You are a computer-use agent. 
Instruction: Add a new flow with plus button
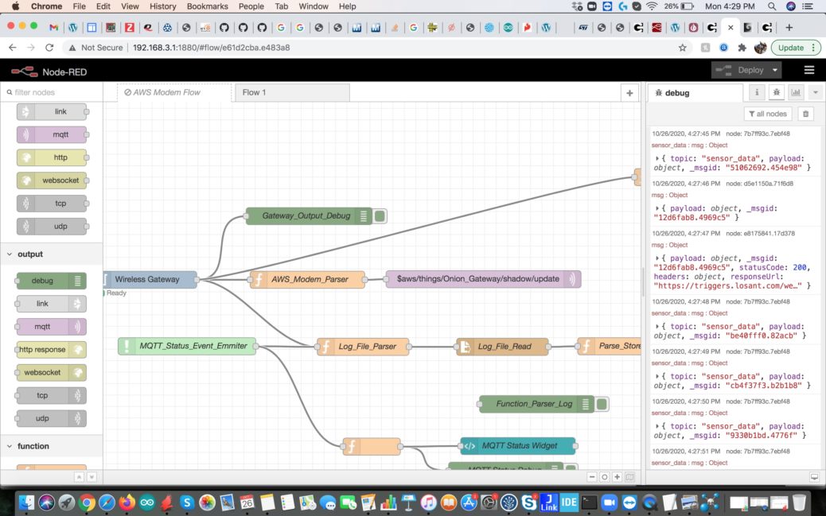(x=629, y=93)
